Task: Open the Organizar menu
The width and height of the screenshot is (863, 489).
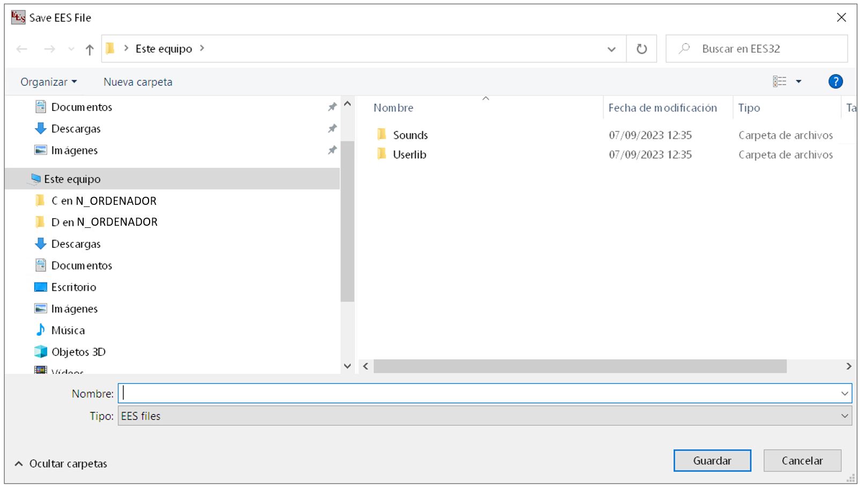Action: 48,82
